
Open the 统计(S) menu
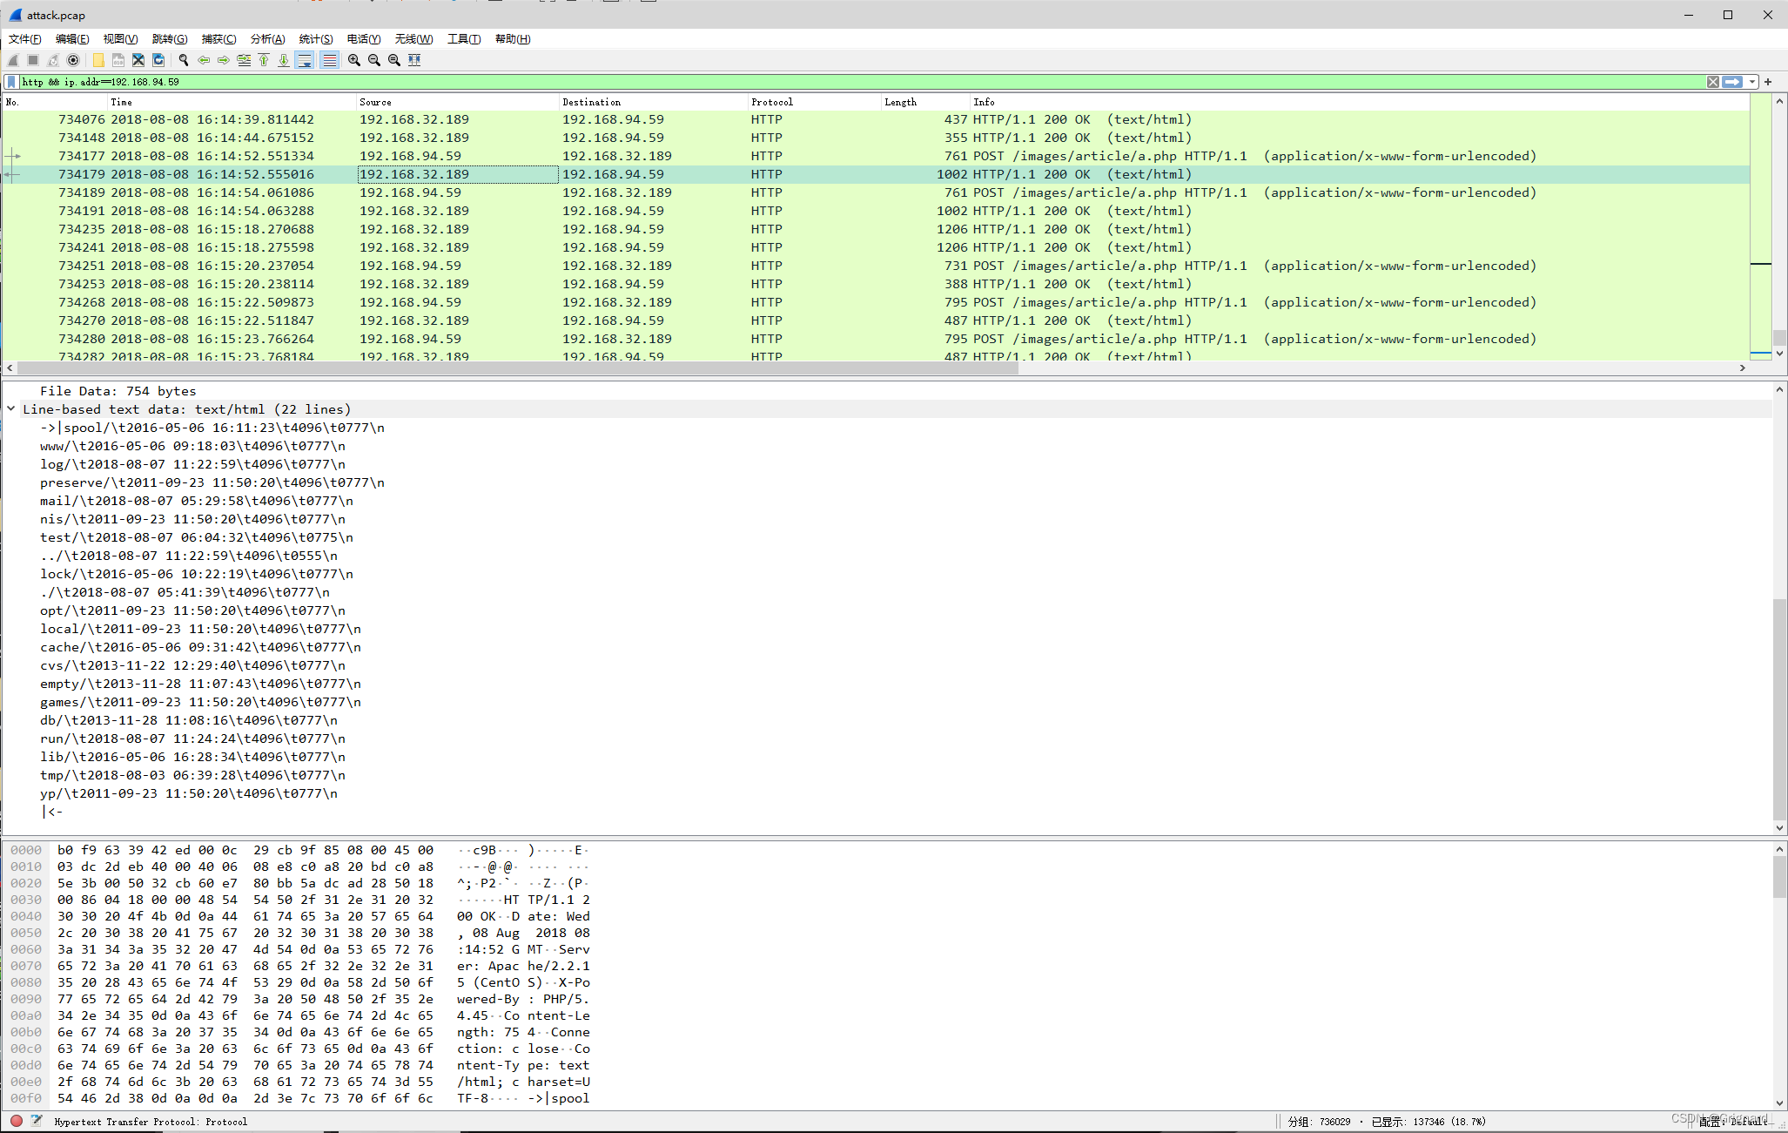point(316,39)
